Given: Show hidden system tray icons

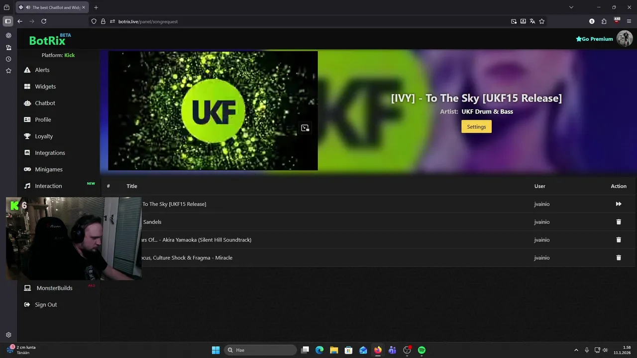Looking at the screenshot, I should 576,350.
